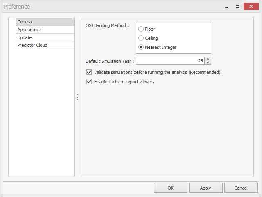
Task: Click the Default Simulation Year field
Action: tap(170, 61)
